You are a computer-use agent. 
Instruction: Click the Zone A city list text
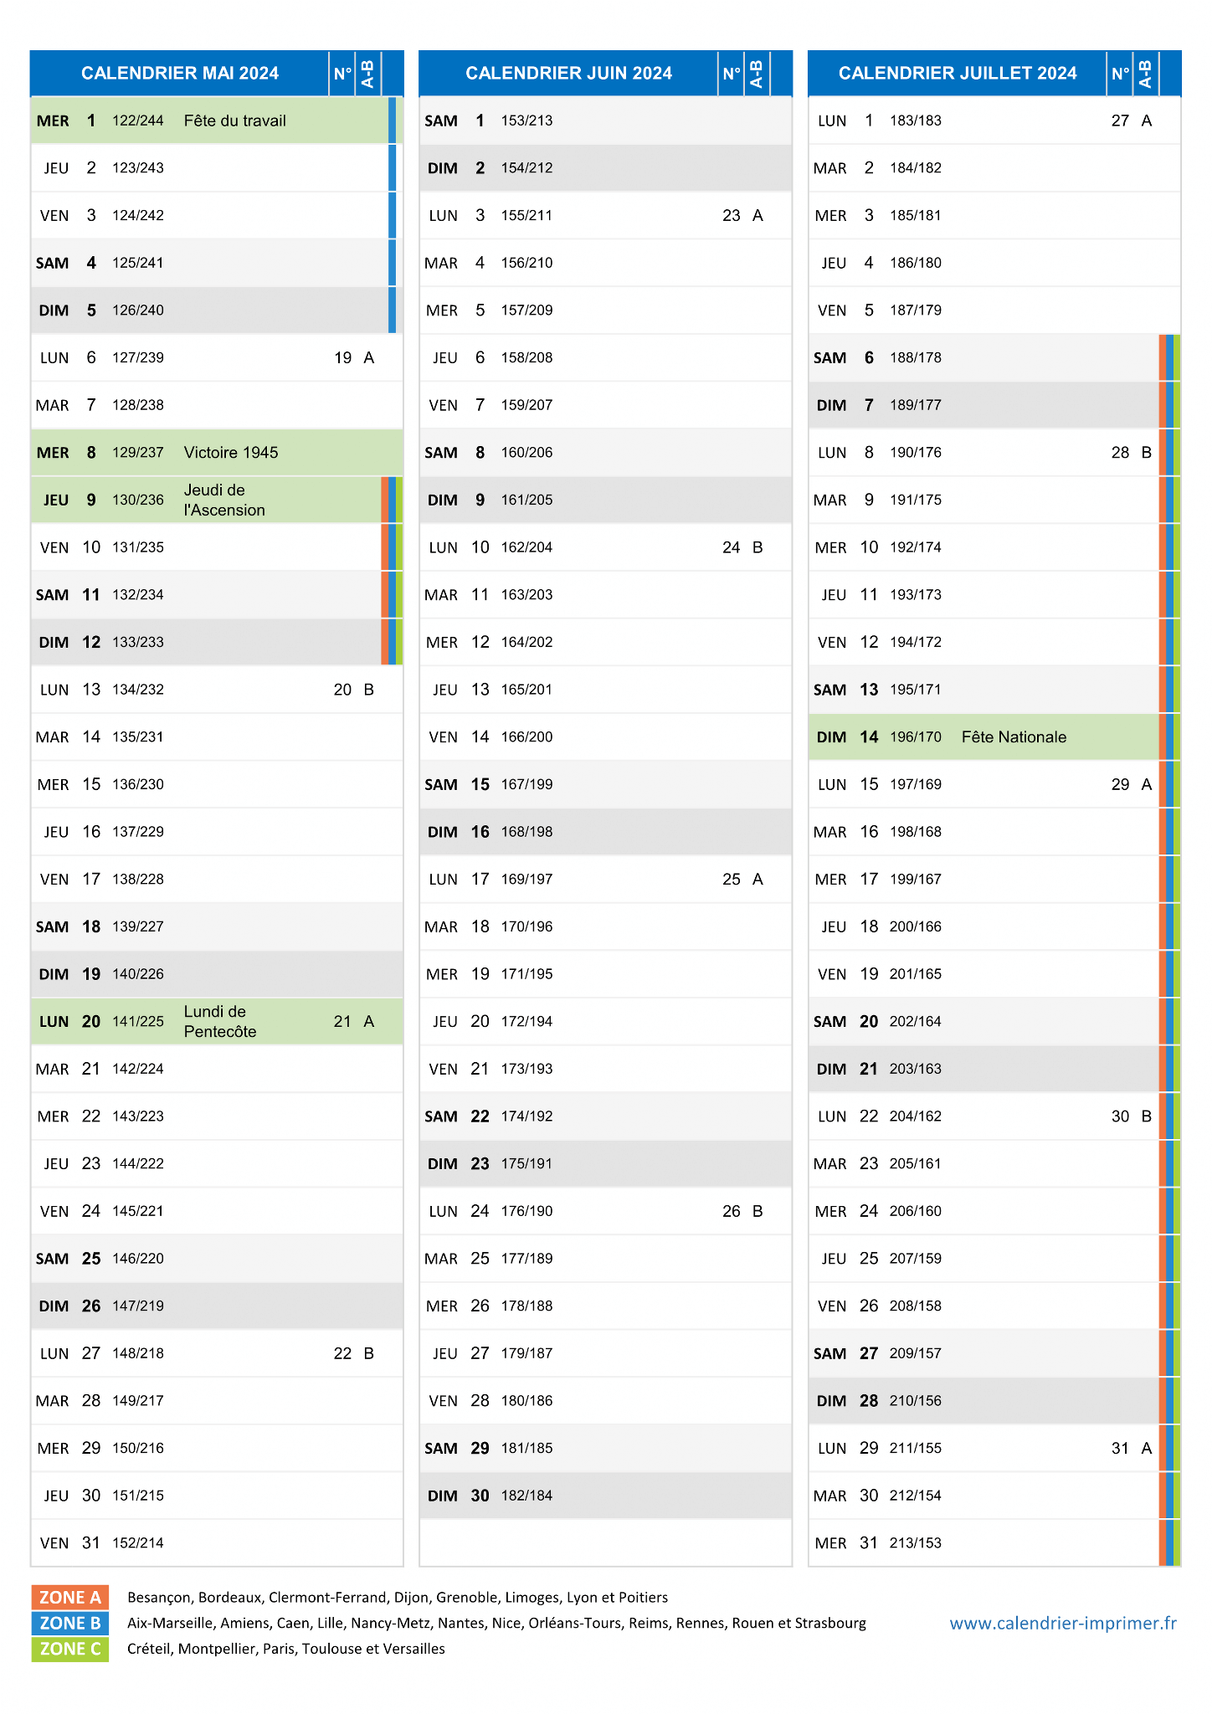(398, 1598)
